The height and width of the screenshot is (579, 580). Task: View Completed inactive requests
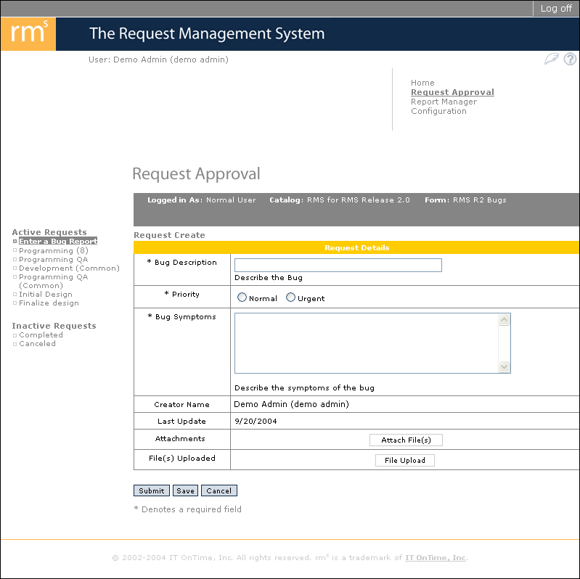pos(41,335)
